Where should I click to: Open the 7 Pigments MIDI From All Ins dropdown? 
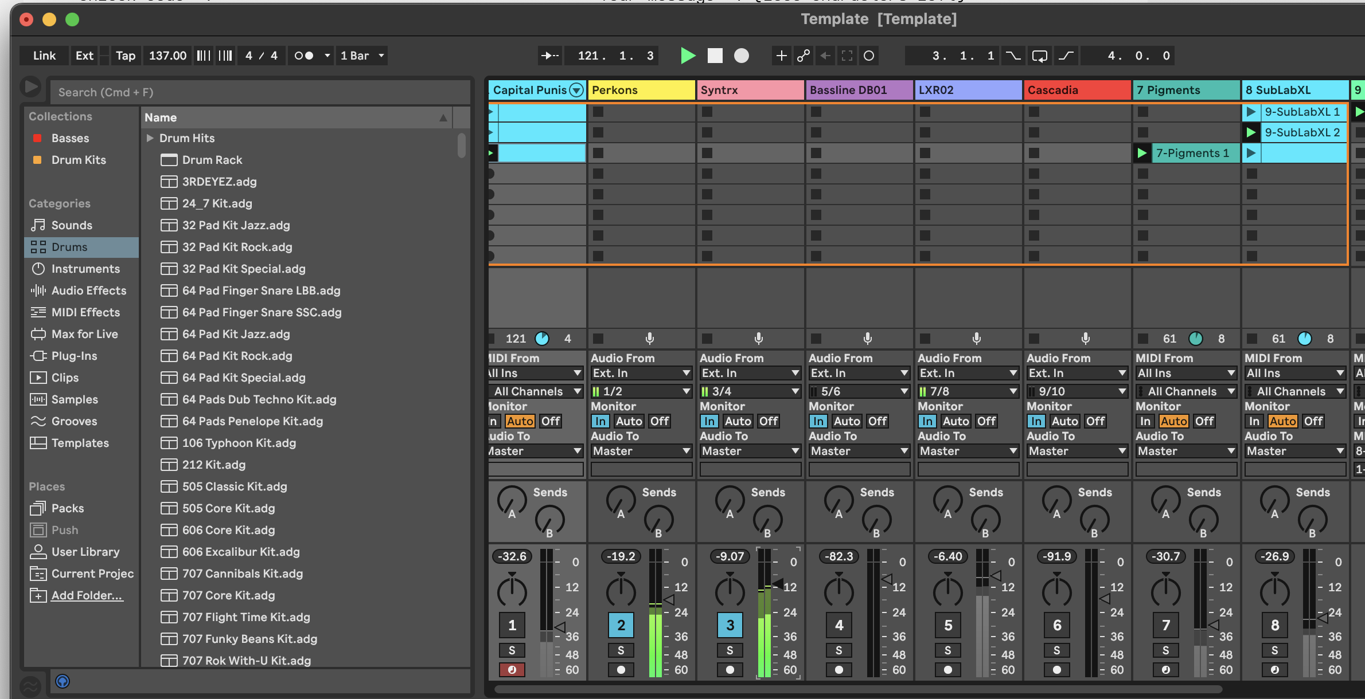(x=1186, y=373)
